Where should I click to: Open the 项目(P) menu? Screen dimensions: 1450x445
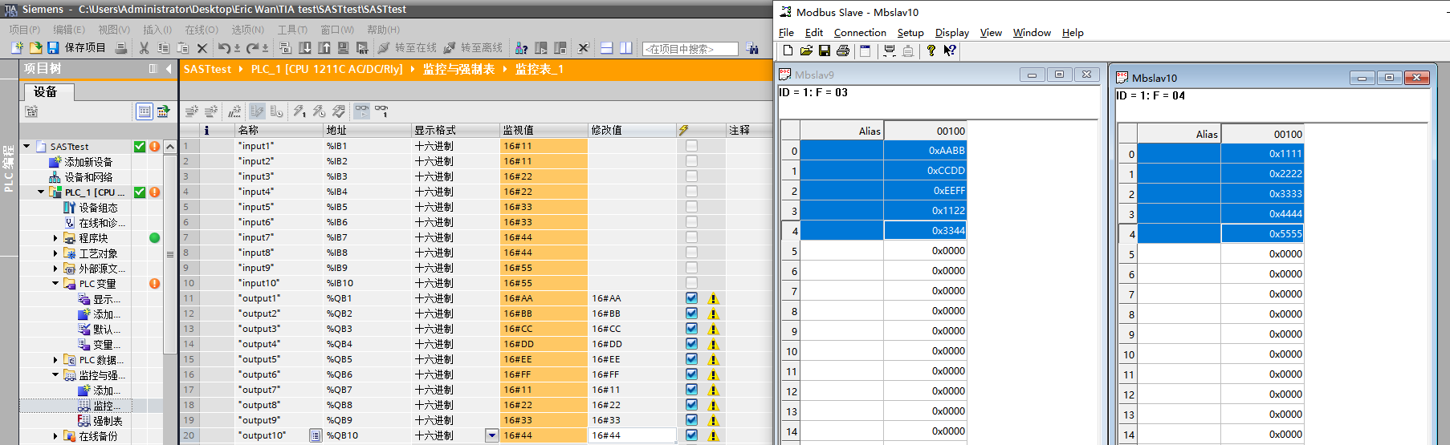pyautogui.click(x=25, y=30)
